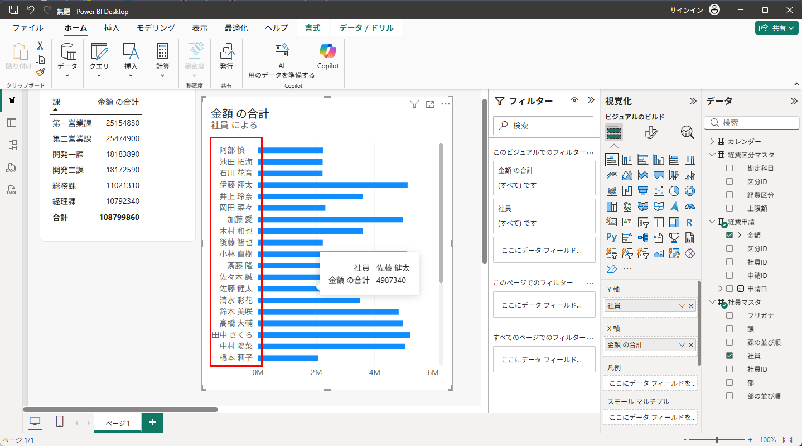The height and width of the screenshot is (446, 802).
Task: Click the Copilot ribbon button
Action: 328,56
